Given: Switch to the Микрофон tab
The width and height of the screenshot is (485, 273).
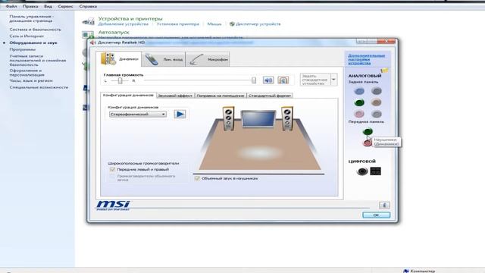Looking at the screenshot, I should pos(208,59).
